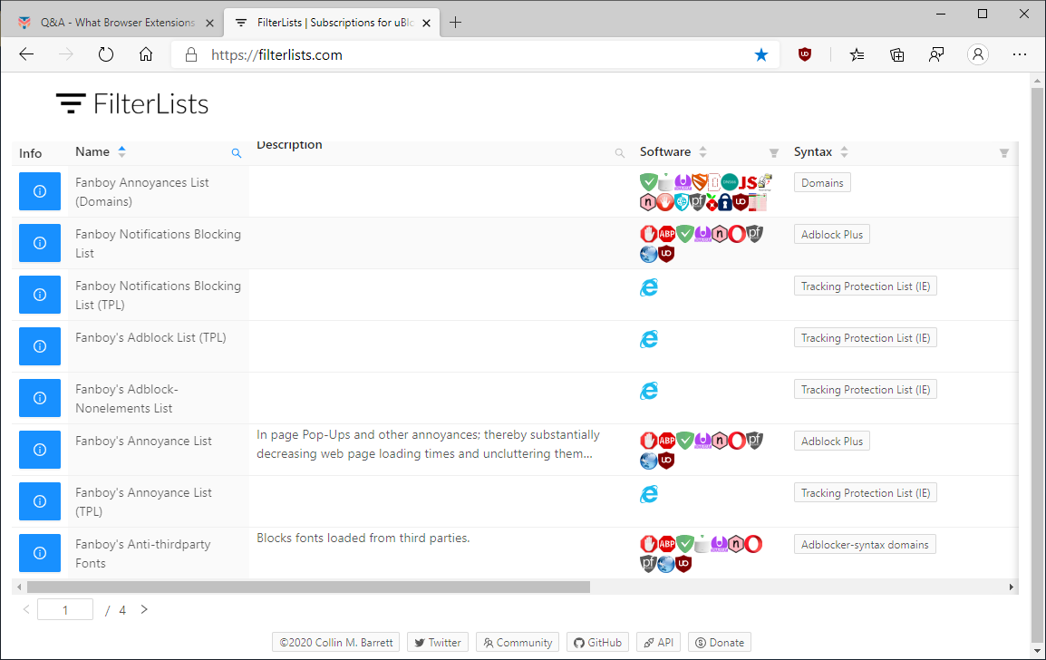Toggle Syntax column sort arrows
The image size is (1046, 660).
click(844, 151)
